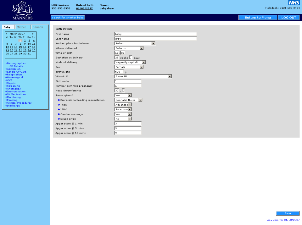Expand the Admission section
The height and width of the screenshot is (225, 302).
13,69
